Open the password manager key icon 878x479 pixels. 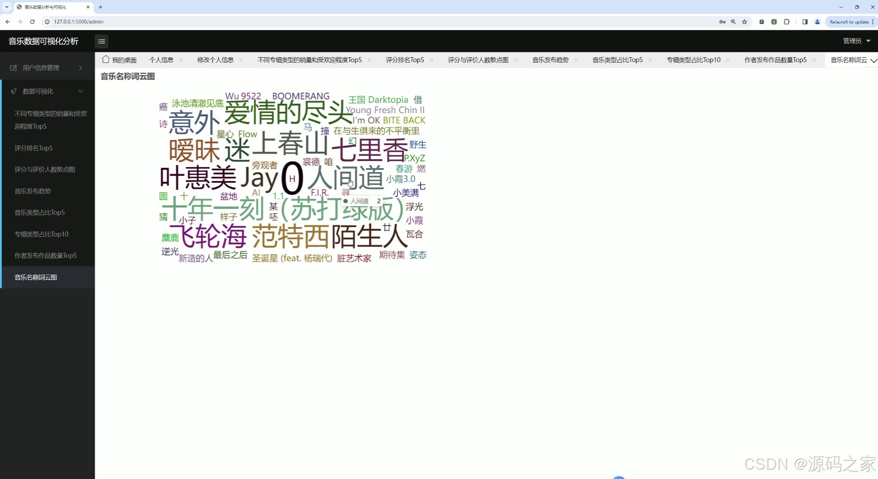pyautogui.click(x=722, y=21)
